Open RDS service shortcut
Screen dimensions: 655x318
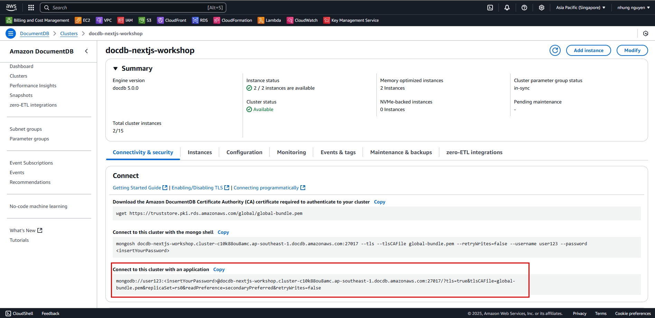click(200, 20)
